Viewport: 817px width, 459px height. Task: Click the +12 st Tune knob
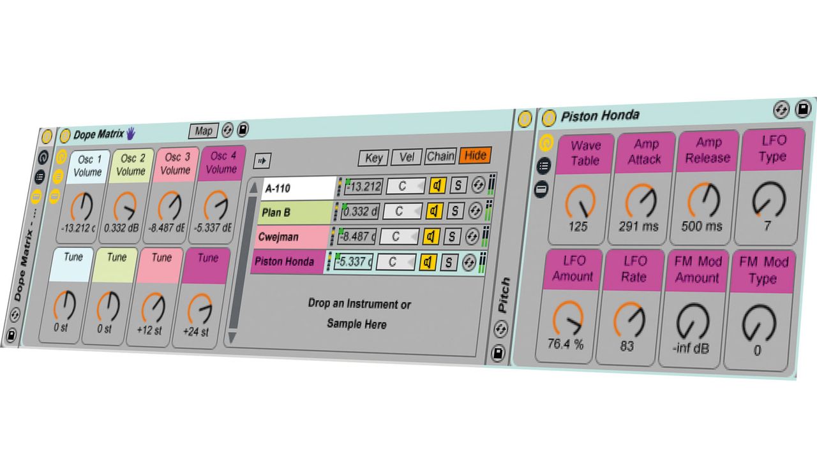(153, 308)
